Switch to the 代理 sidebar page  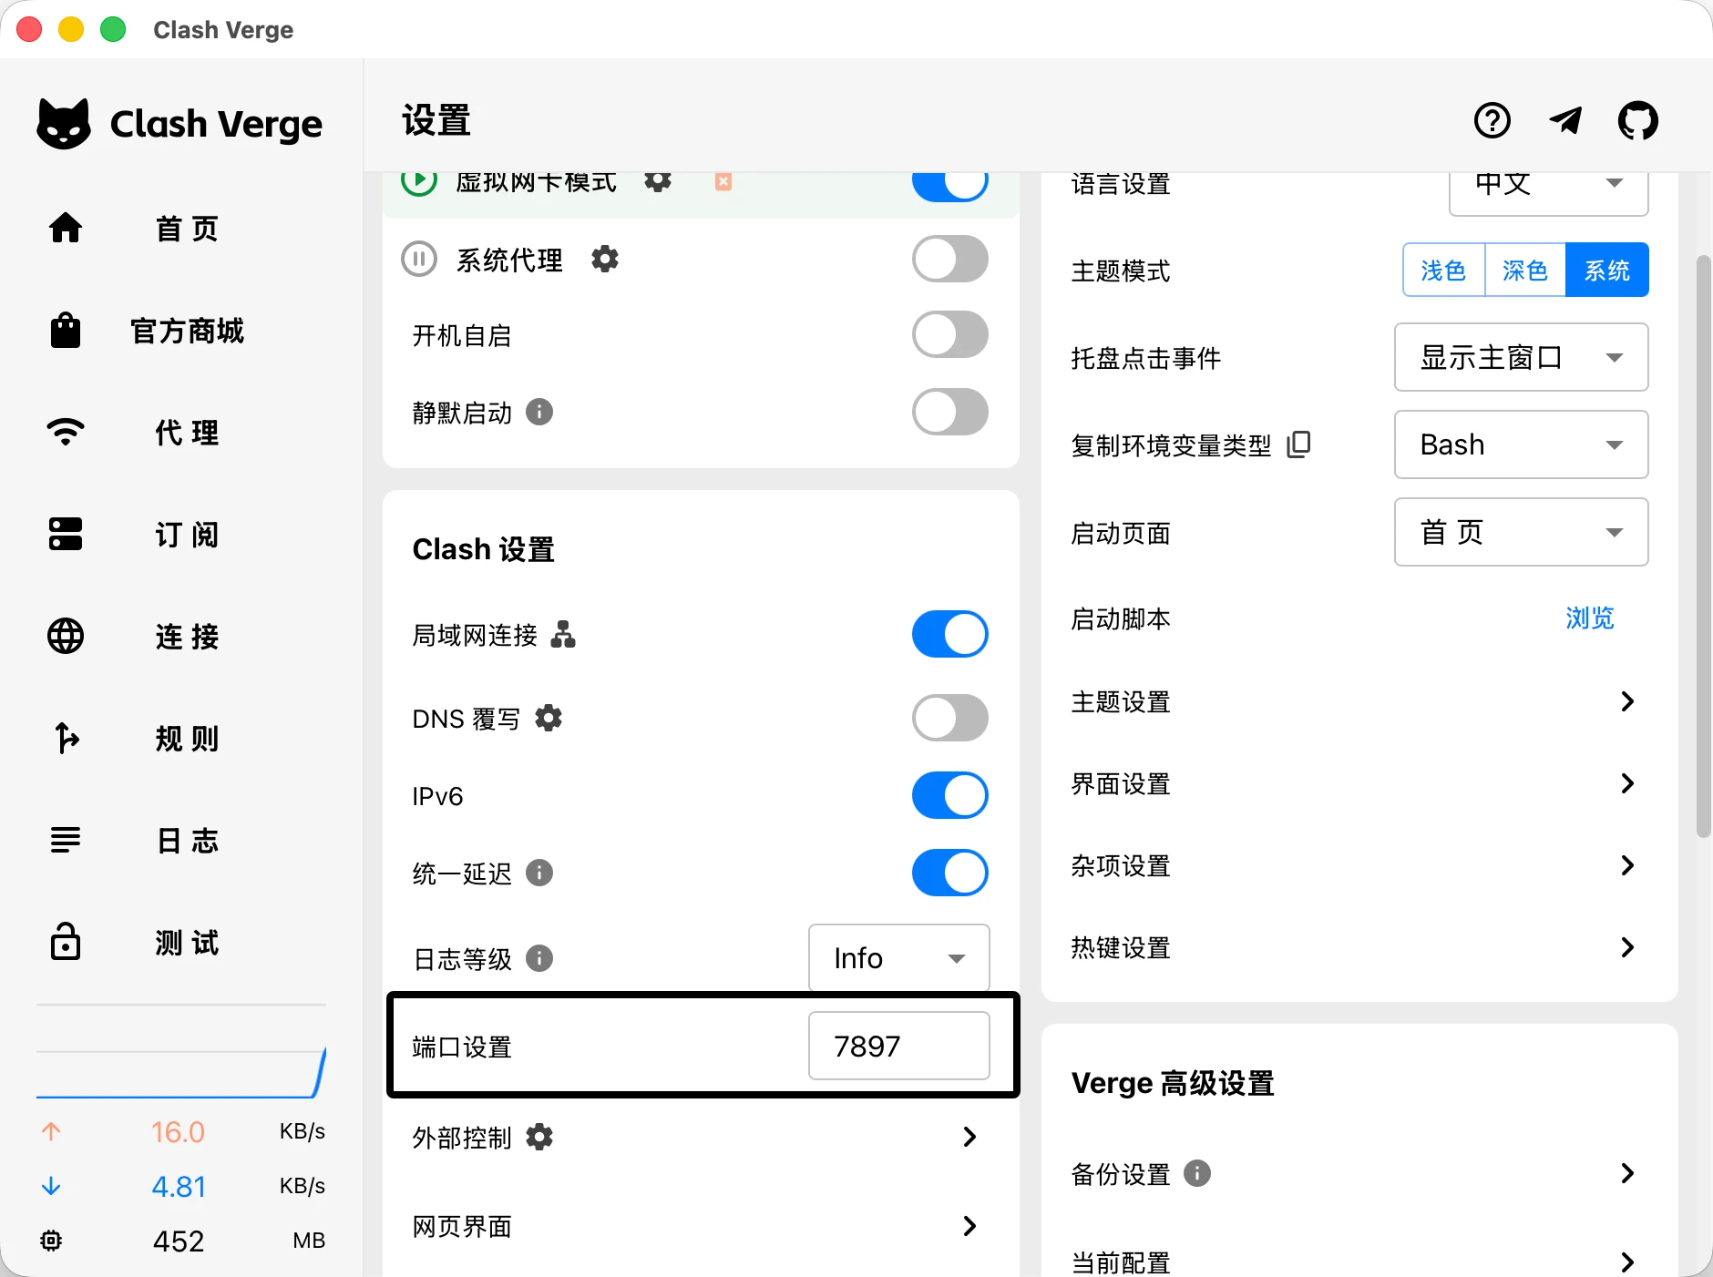(182, 432)
